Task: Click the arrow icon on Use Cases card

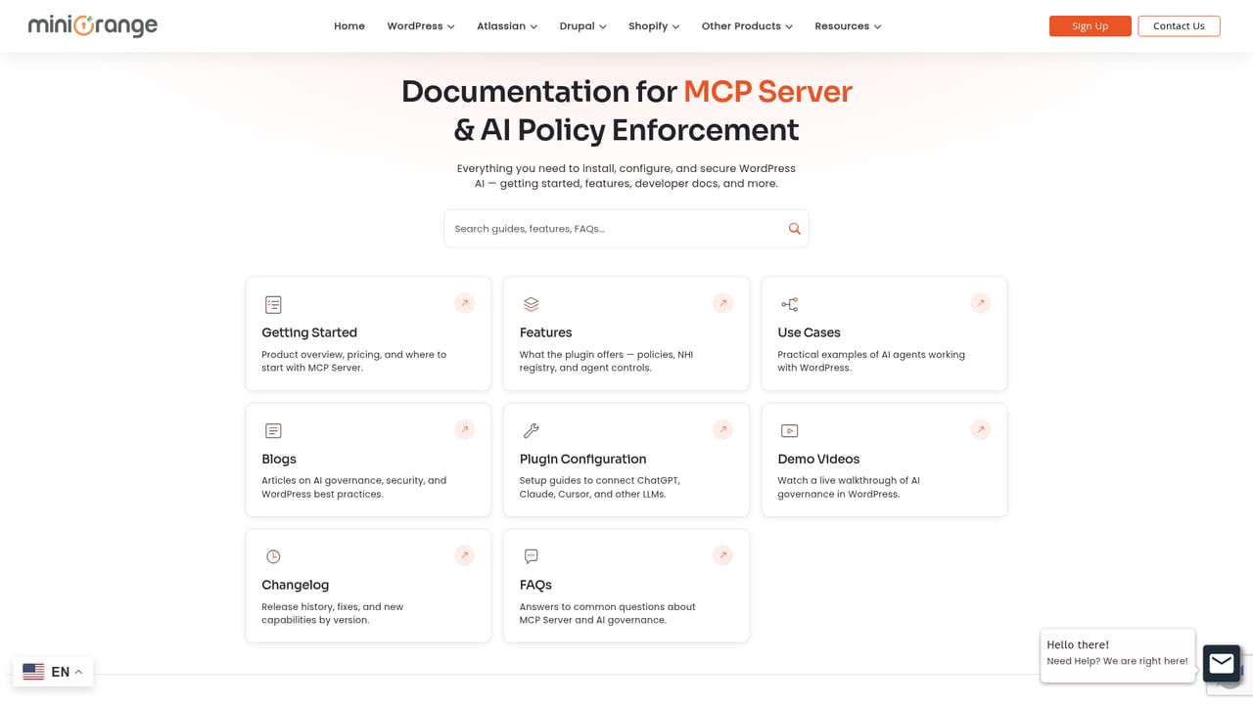Action: pos(980,303)
